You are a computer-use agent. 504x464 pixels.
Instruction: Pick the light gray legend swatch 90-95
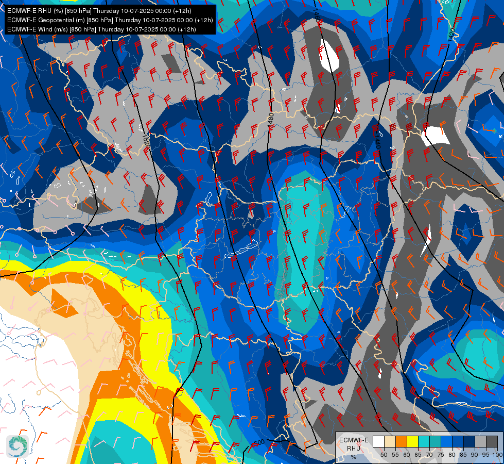480,441
